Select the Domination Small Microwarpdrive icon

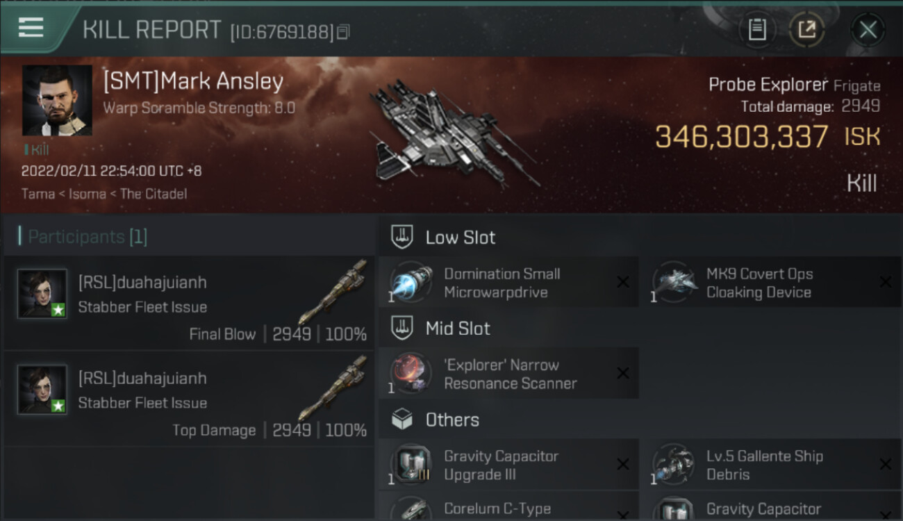[411, 282]
